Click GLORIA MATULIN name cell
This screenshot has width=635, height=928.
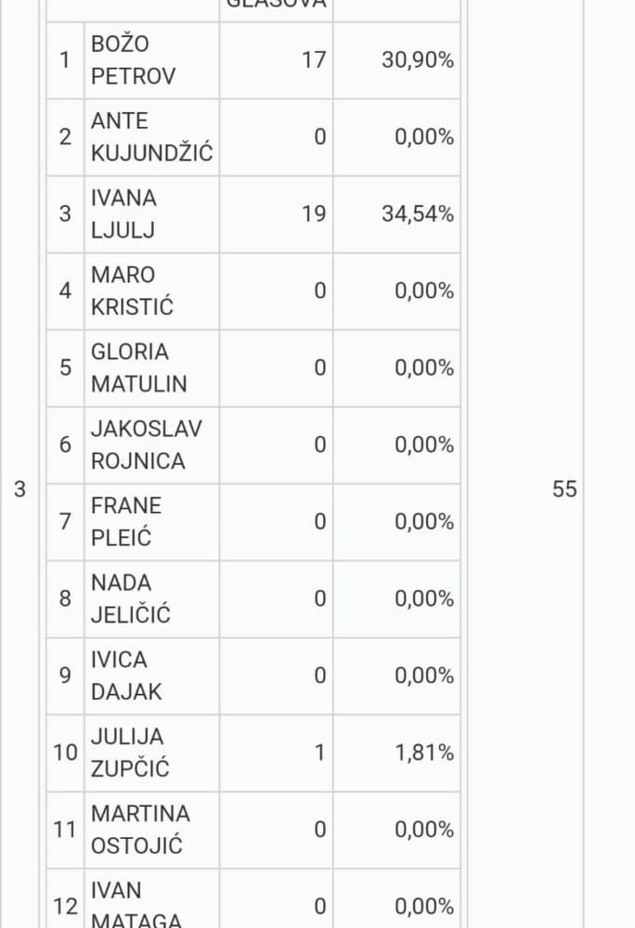(152, 368)
